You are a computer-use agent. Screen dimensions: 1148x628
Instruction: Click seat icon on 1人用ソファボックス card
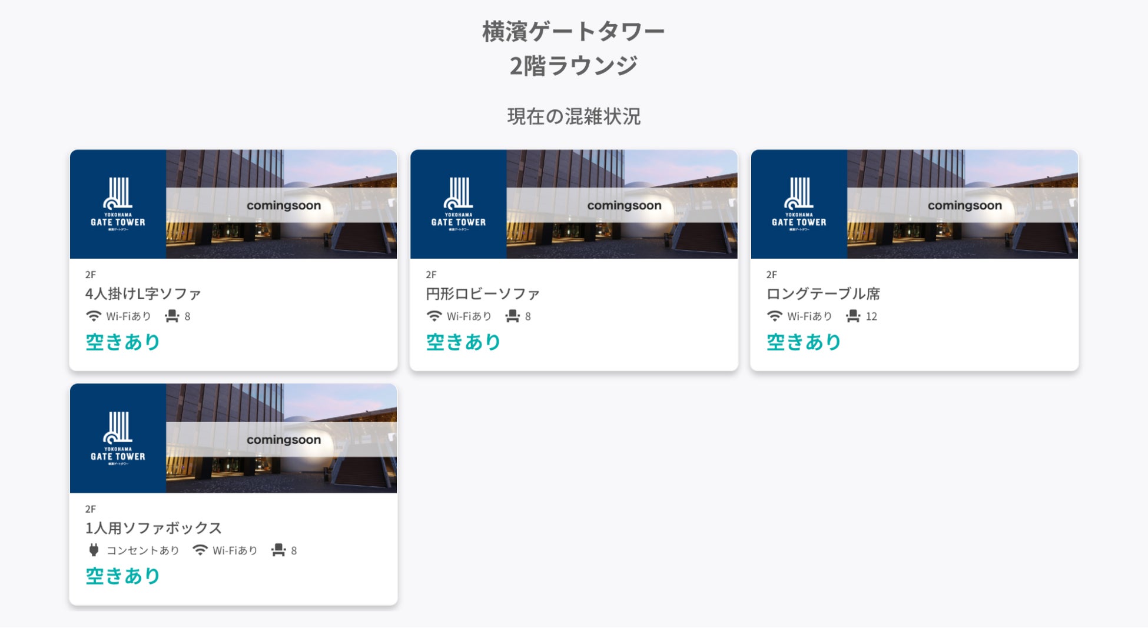[x=278, y=550]
